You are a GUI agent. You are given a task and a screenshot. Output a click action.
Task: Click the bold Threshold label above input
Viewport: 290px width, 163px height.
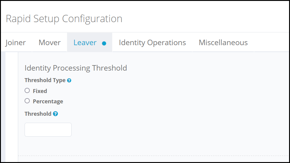pos(38,114)
